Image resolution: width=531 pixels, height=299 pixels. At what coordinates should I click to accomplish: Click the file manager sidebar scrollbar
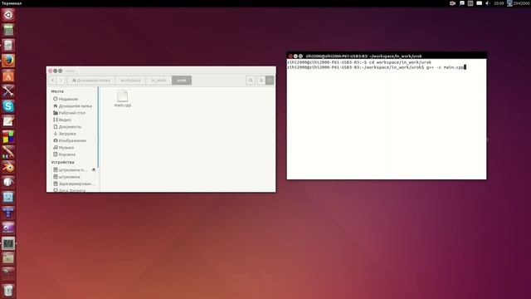tap(98, 127)
